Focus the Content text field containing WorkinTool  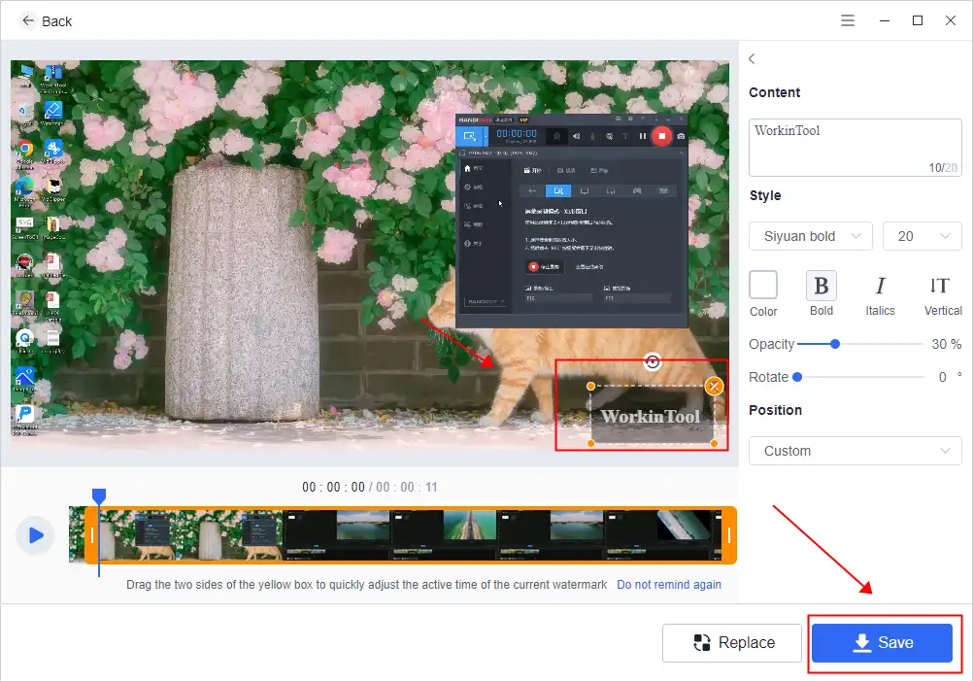coord(856,148)
